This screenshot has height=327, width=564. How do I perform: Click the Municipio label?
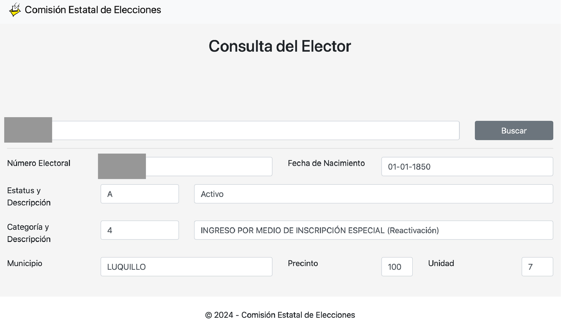pyautogui.click(x=25, y=263)
